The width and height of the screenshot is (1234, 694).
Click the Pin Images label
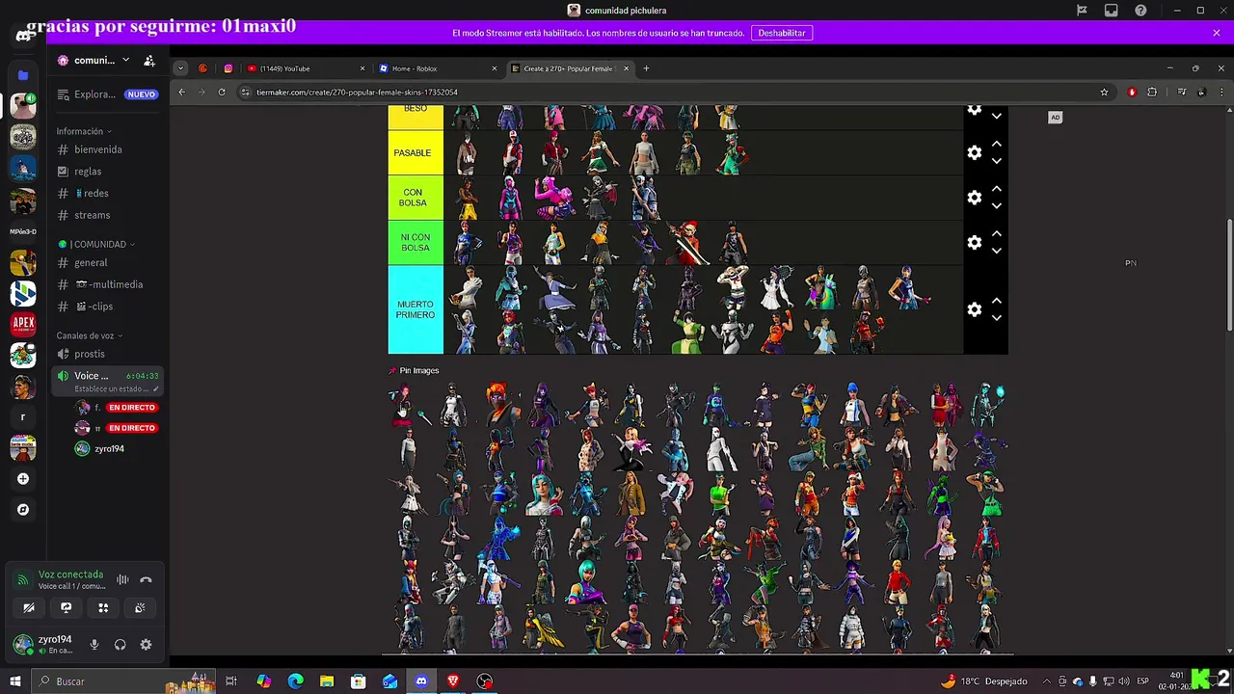(419, 370)
